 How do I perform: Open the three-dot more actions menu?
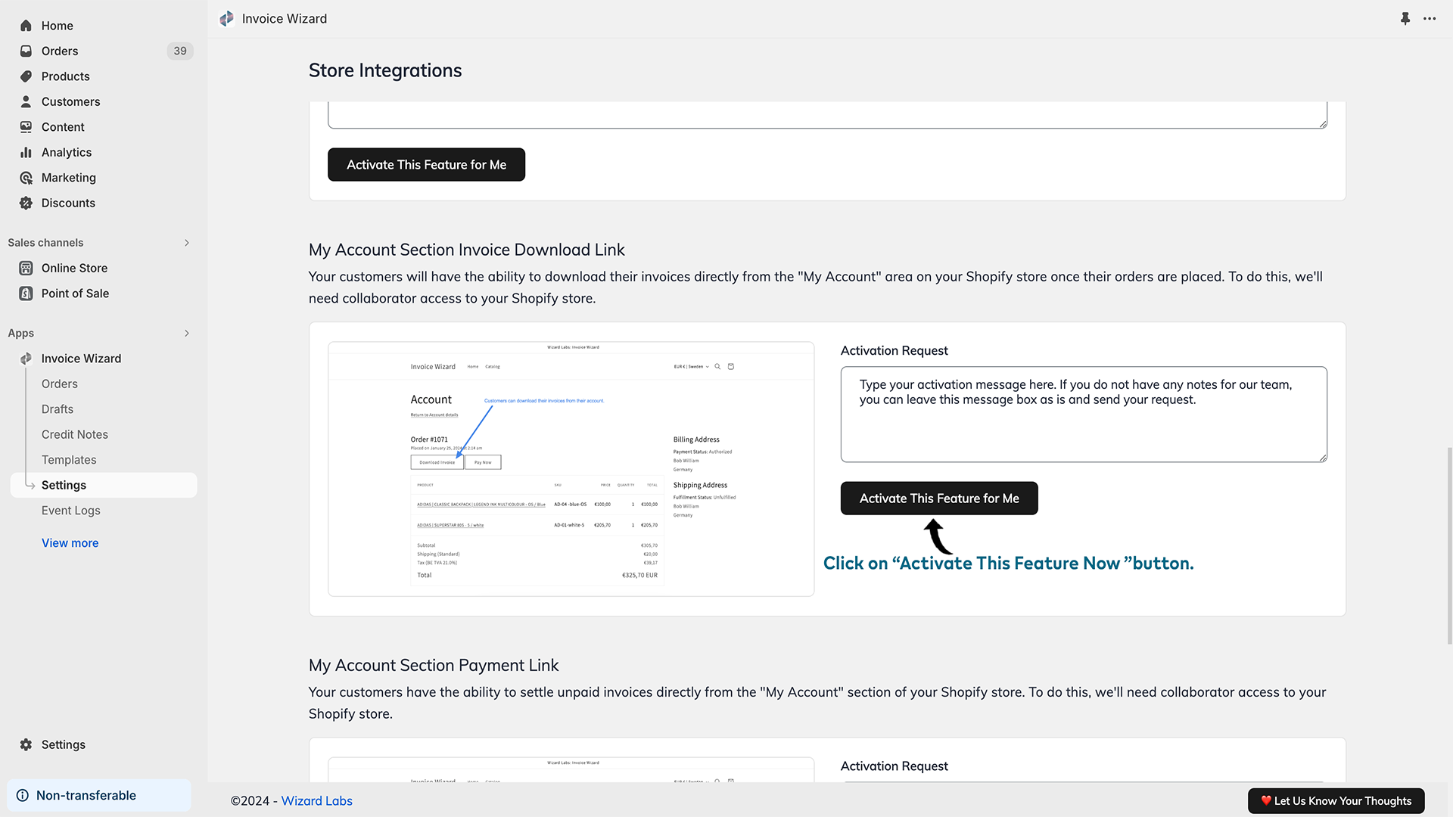click(x=1430, y=19)
